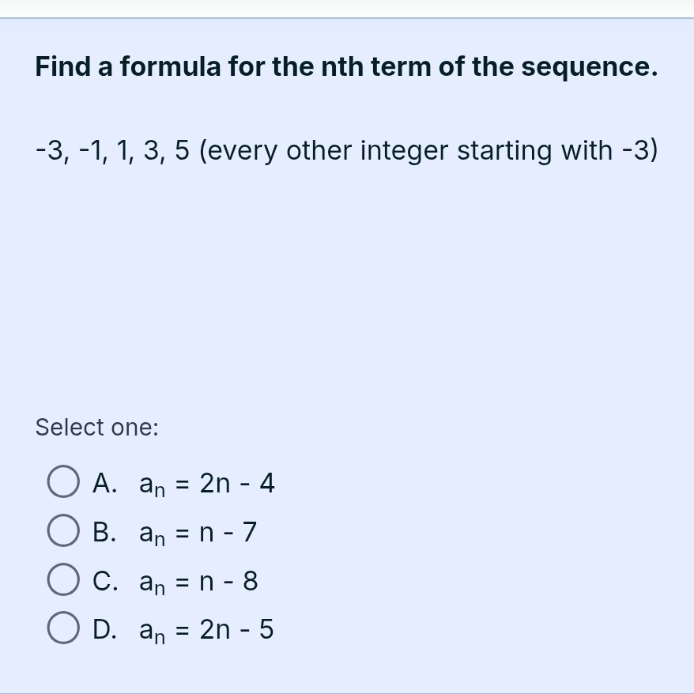Screen dimensions: 694x694
Task: Choose the radio button beside option B
Action: tap(63, 532)
